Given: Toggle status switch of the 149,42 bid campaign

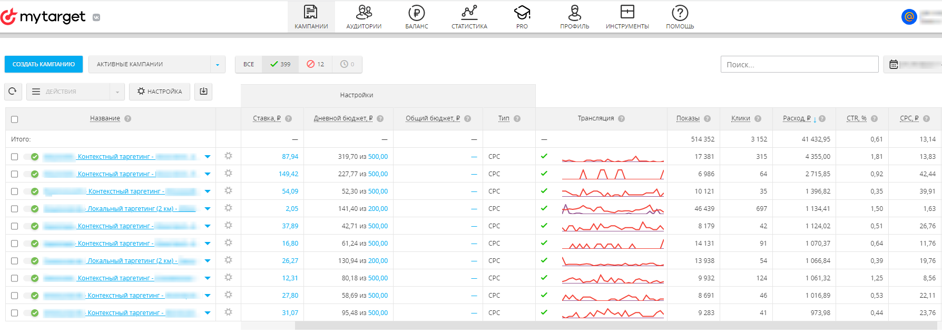Looking at the screenshot, I should [x=32, y=174].
